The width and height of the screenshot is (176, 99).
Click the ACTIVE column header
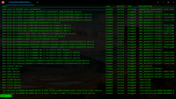point(121,6)
